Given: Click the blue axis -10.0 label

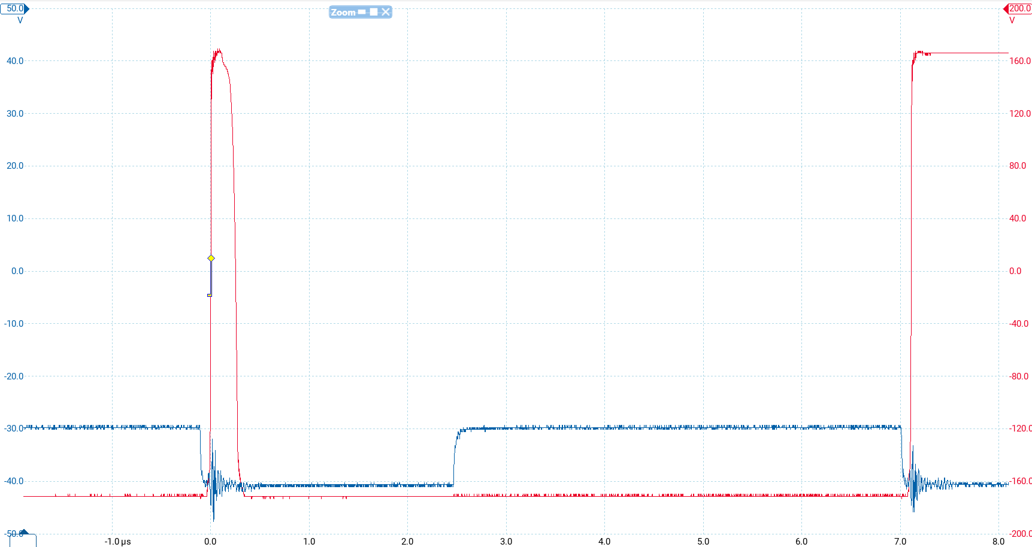Looking at the screenshot, I should click(14, 324).
